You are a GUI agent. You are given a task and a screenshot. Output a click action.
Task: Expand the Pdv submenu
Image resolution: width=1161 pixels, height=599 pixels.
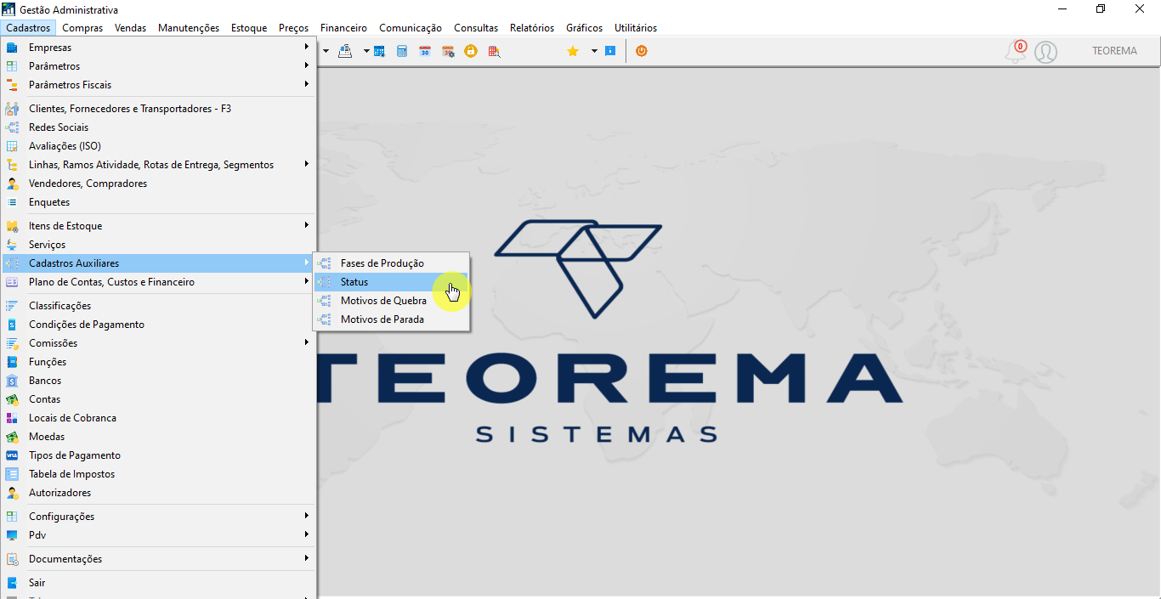coord(307,535)
